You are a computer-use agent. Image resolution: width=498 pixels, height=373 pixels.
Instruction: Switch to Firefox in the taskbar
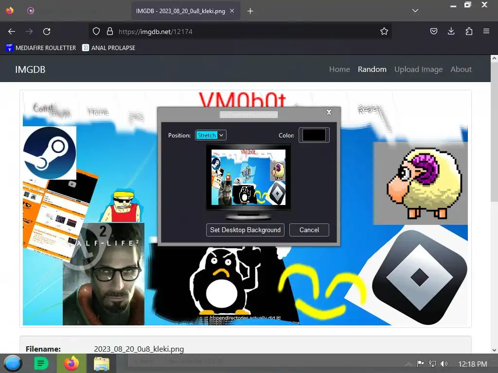pyautogui.click(x=71, y=363)
